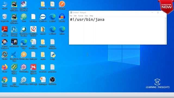The image size is (174, 98).
Task: Launch Postman from the desktop
Action: pyautogui.click(x=62, y=5)
